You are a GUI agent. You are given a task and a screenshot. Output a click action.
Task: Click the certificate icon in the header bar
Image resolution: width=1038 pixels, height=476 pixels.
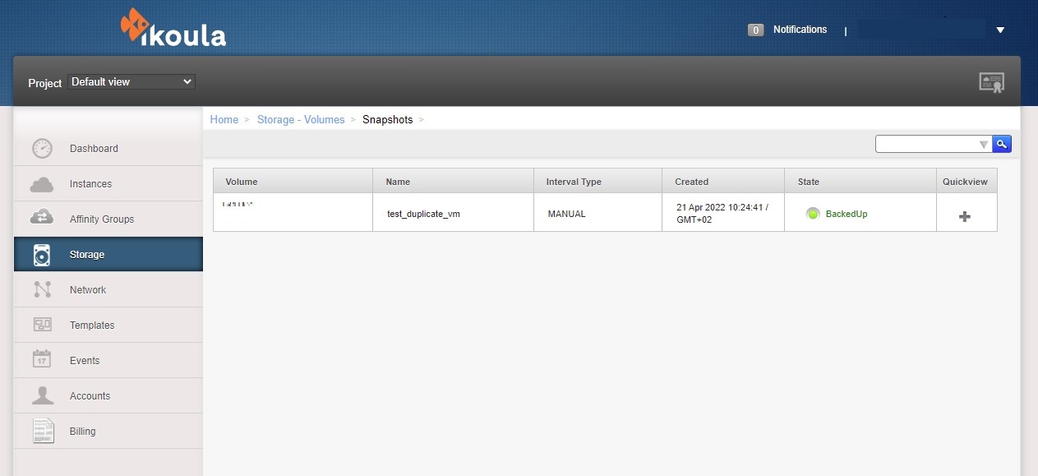click(992, 83)
